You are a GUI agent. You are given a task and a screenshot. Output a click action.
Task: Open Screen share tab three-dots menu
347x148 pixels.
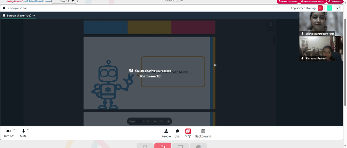(x=34, y=16)
